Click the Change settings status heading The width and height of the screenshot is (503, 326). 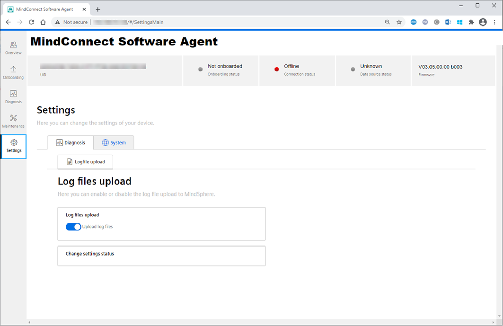pyautogui.click(x=90, y=254)
